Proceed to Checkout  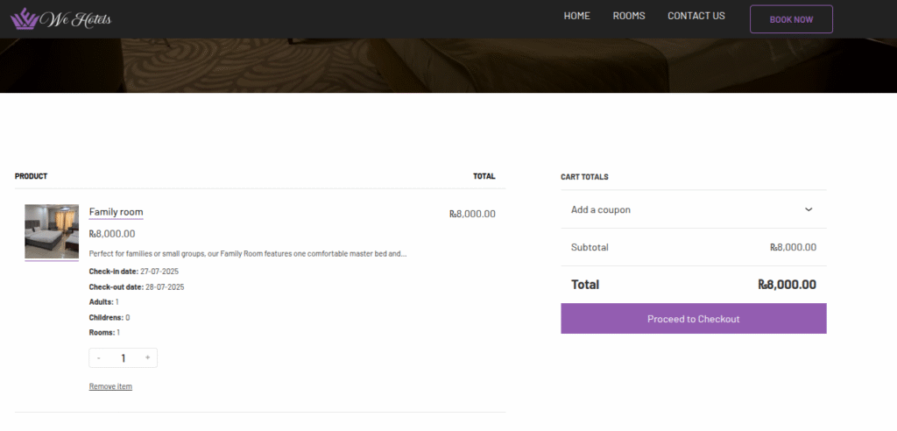pyautogui.click(x=693, y=319)
